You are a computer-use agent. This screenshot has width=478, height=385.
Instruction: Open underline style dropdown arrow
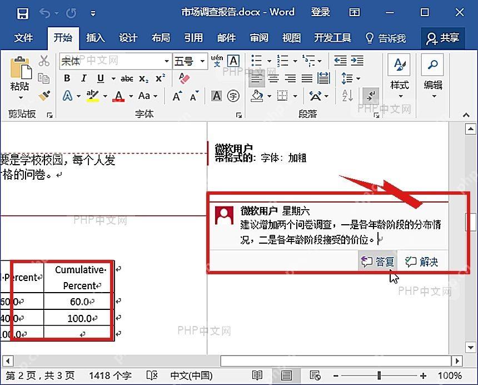click(x=113, y=78)
